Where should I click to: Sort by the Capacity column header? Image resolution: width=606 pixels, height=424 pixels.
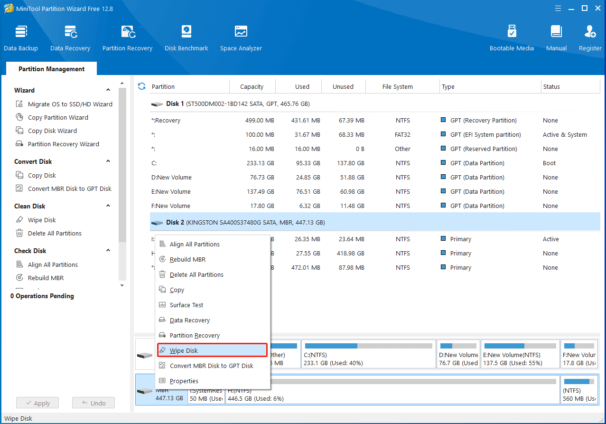pos(252,86)
